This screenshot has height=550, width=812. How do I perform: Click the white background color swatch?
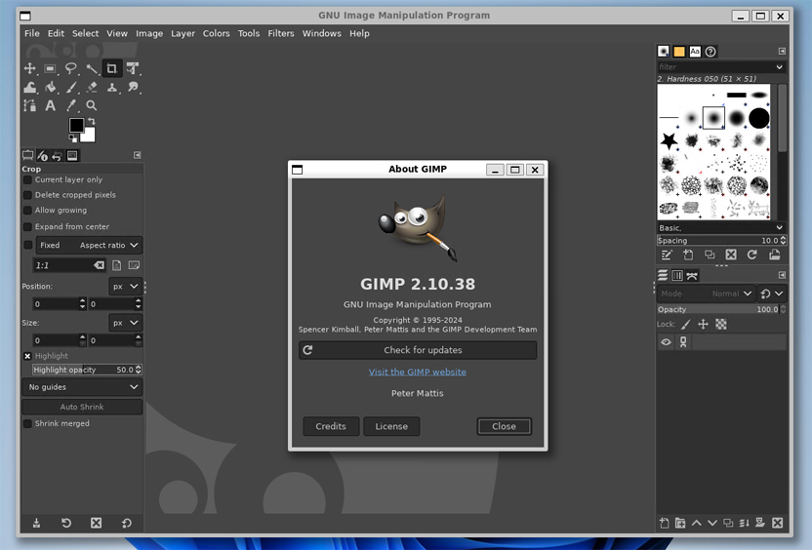[89, 136]
